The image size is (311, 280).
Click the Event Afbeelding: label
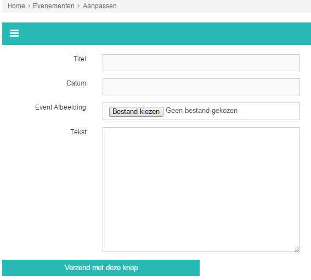pyautogui.click(x=61, y=107)
